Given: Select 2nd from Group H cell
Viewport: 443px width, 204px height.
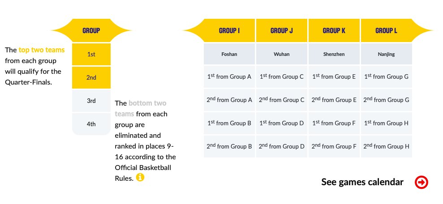Looking at the screenshot, I should pyautogui.click(x=386, y=146).
